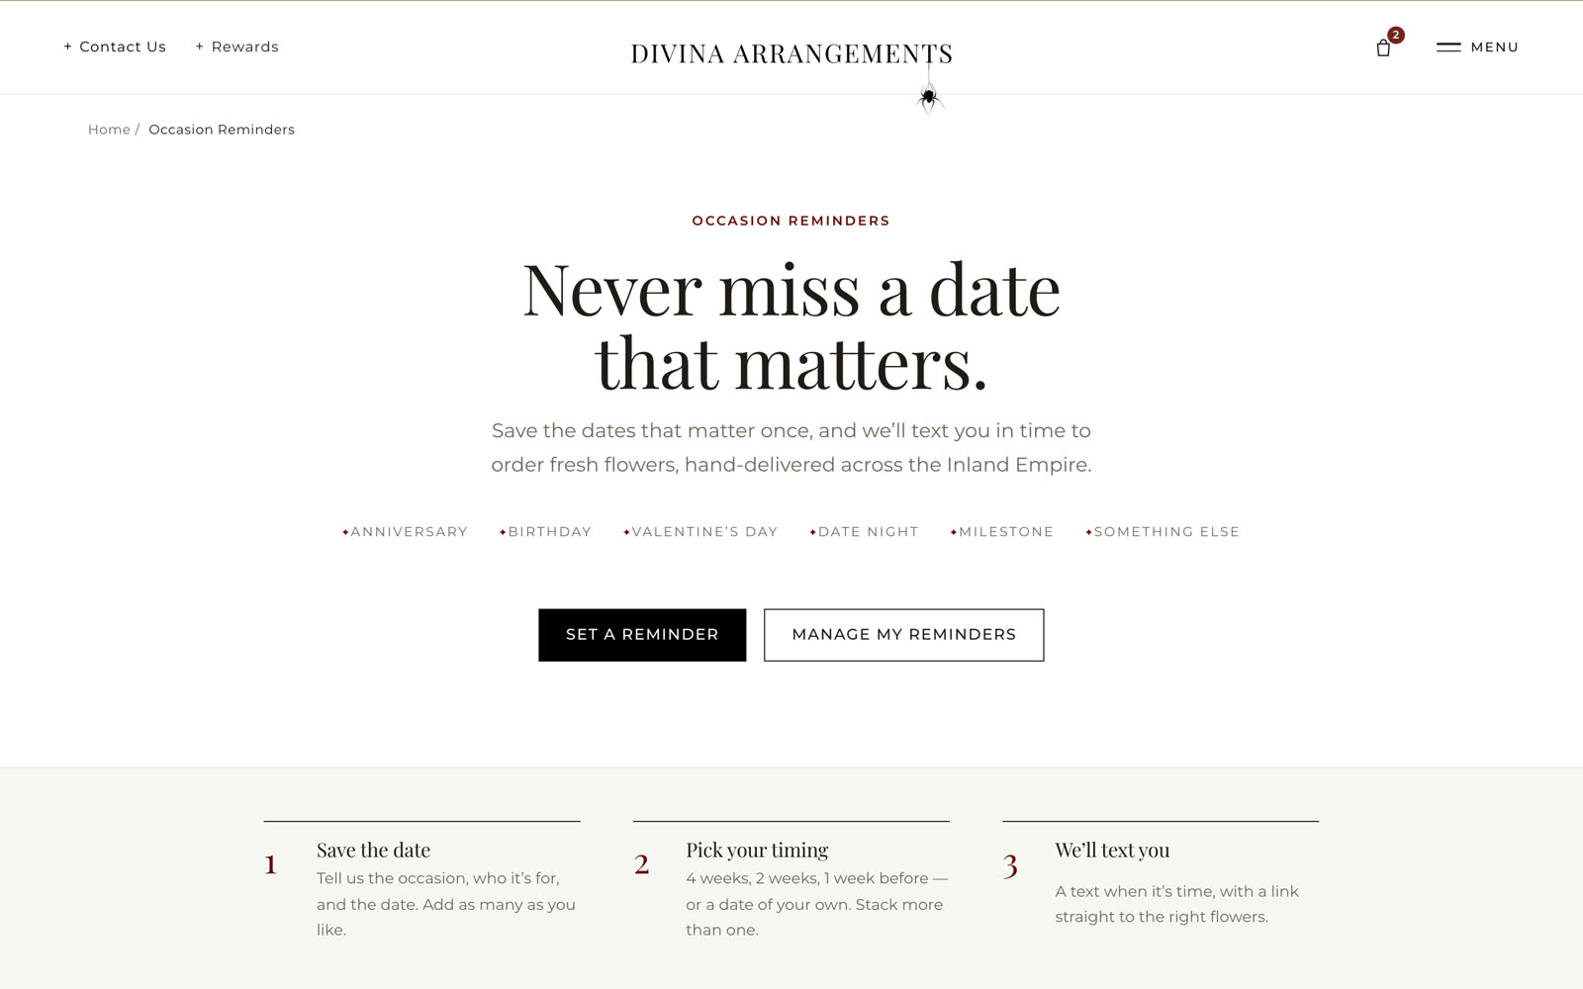Click the 'Tell us the occasion' description
This screenshot has width=1583, height=989.
446,904
